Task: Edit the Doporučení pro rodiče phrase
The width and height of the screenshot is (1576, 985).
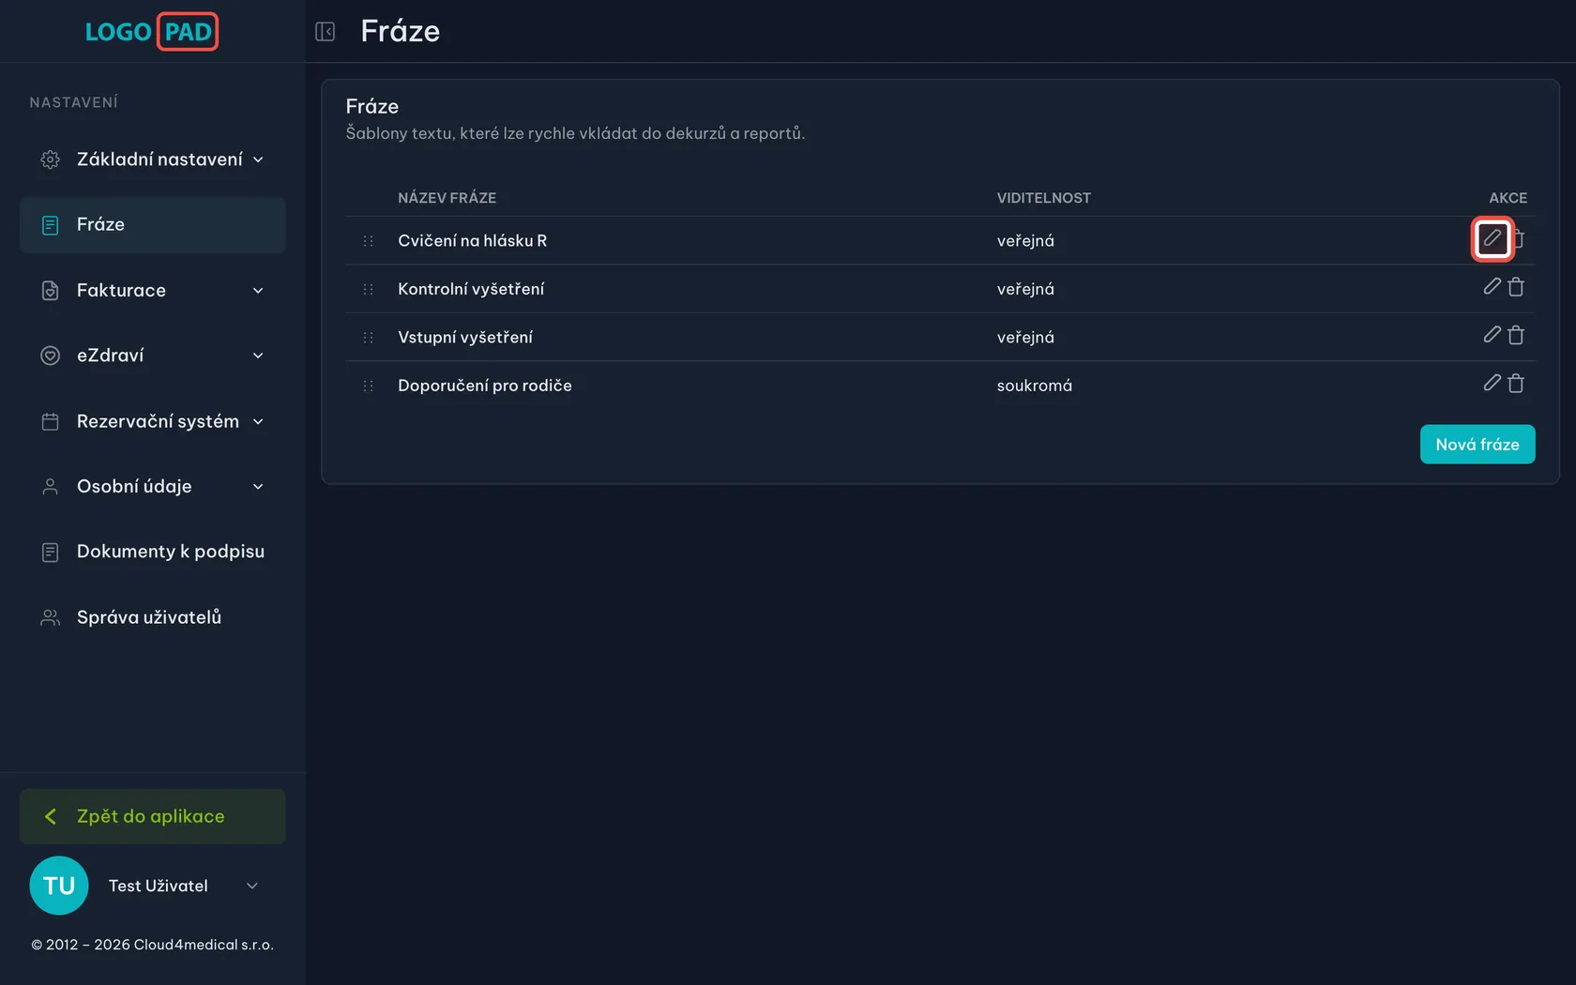Action: 1492,383
